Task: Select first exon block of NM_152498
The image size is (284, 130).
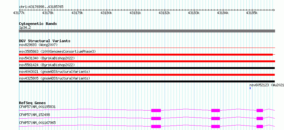Action: click(156, 119)
